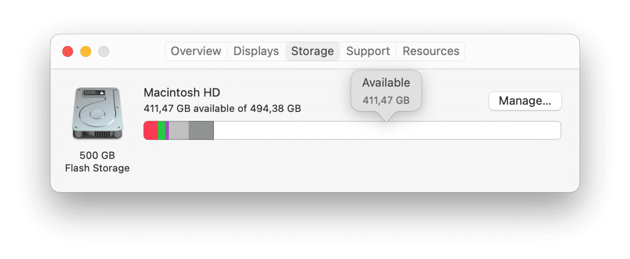The height and width of the screenshot is (259, 630).
Task: Minimize the window with the yellow button
Action: (x=85, y=51)
